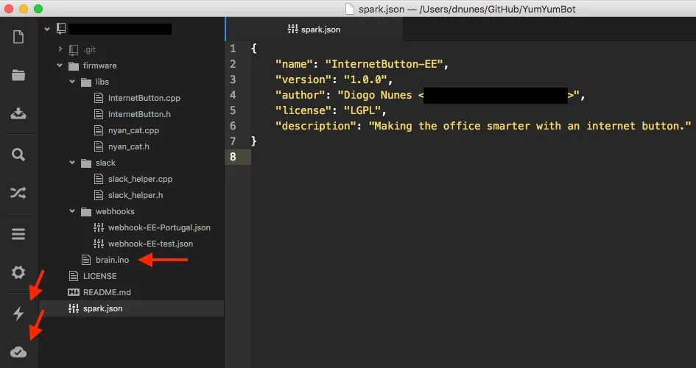Open slack_helper.h file
The width and height of the screenshot is (696, 368).
point(136,195)
